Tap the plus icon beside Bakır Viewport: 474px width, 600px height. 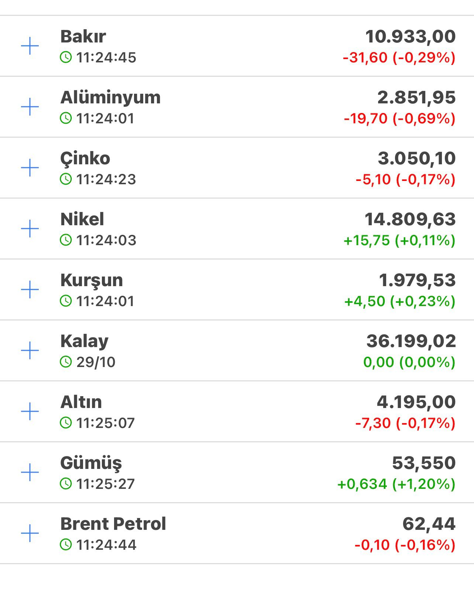coord(30,46)
